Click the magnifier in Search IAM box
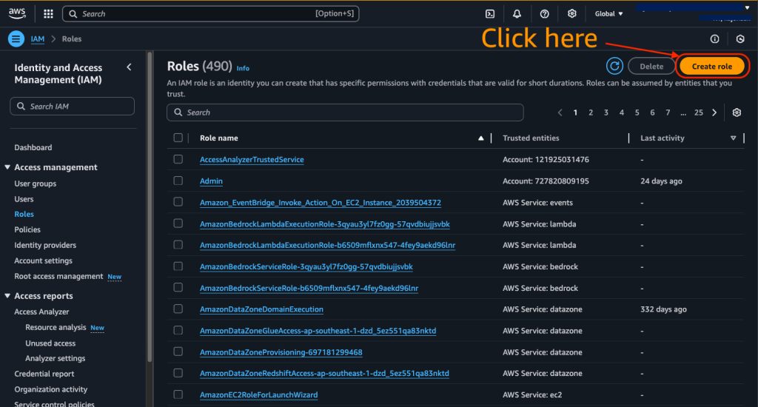This screenshot has height=407, width=758. (21, 107)
